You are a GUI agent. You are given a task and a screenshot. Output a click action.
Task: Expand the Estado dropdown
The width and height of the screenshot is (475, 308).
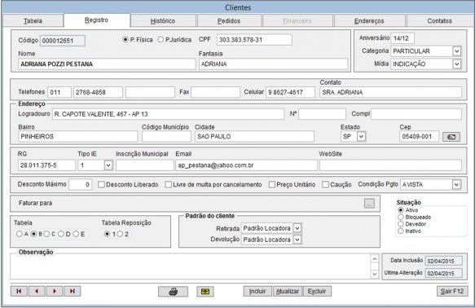[x=361, y=137]
